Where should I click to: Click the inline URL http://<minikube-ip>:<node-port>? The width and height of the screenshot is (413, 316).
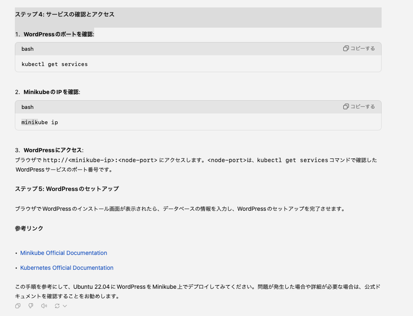100,160
